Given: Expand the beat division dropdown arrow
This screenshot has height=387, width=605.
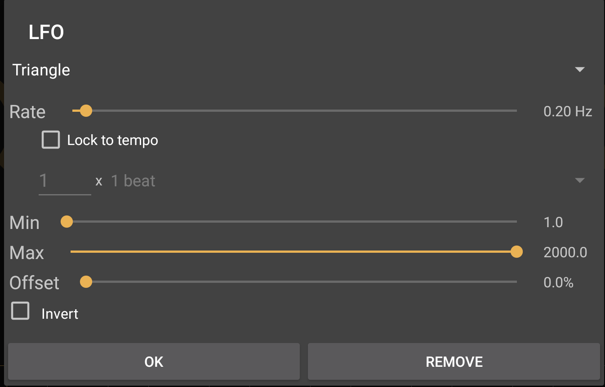Looking at the screenshot, I should [579, 180].
